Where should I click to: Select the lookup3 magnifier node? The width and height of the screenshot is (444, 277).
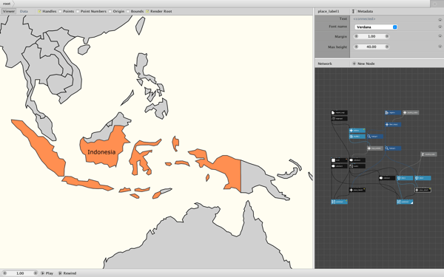pos(393,148)
